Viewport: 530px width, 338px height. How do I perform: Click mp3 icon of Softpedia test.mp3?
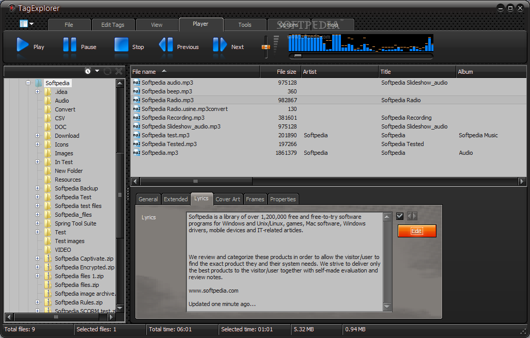pyautogui.click(x=136, y=135)
